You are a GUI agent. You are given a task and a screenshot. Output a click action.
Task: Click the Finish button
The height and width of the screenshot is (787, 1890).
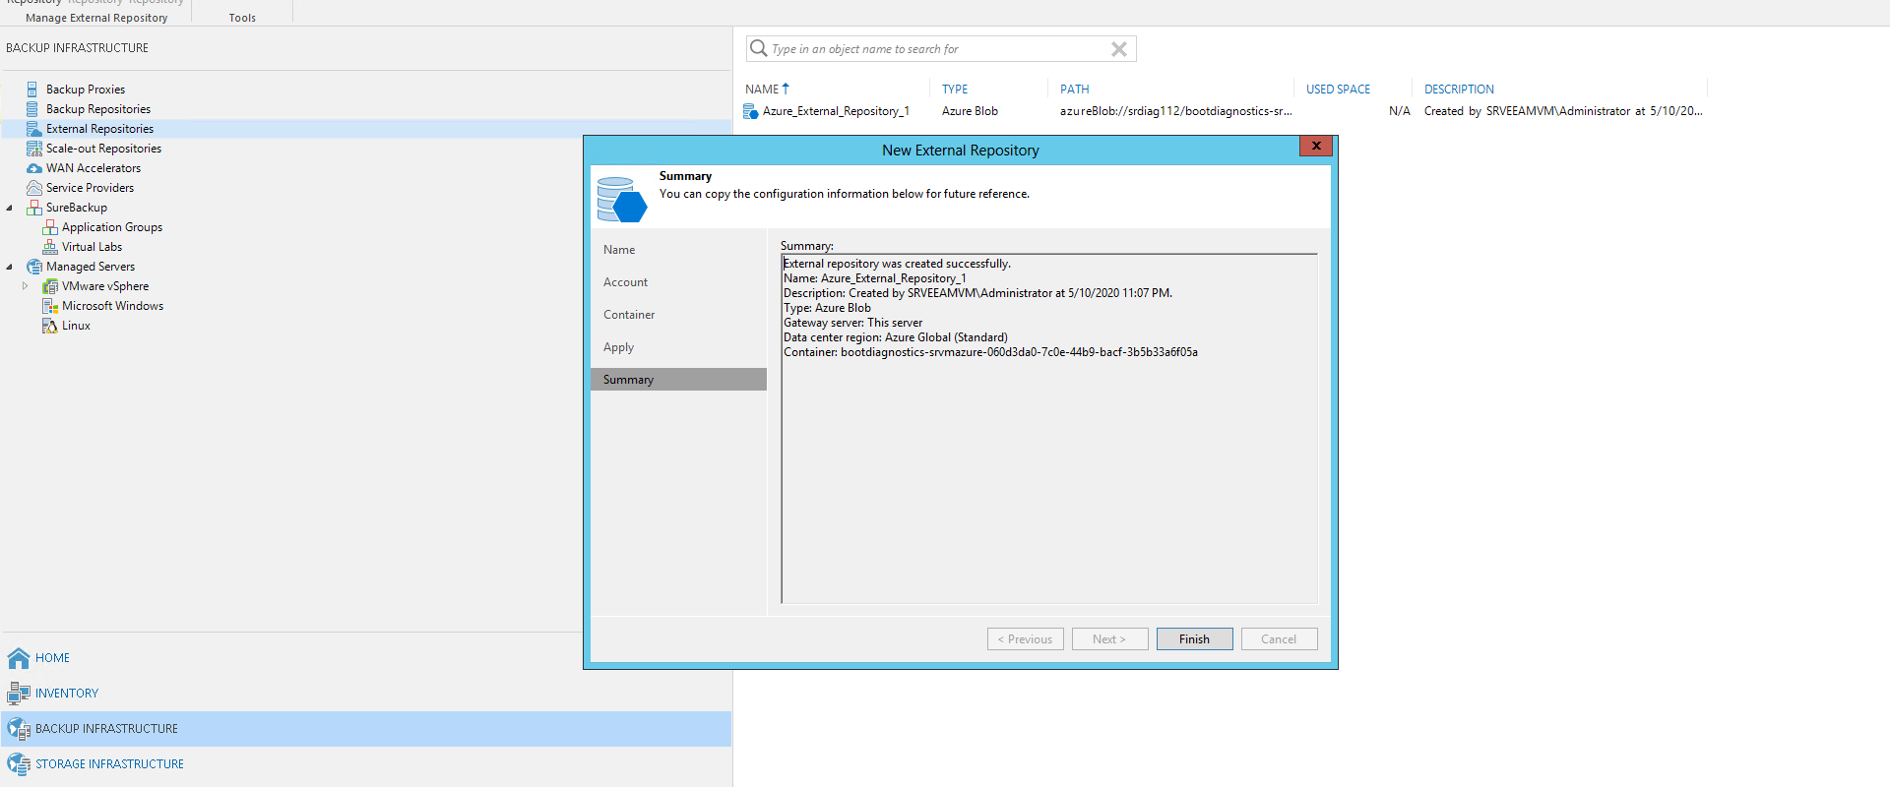click(1194, 639)
